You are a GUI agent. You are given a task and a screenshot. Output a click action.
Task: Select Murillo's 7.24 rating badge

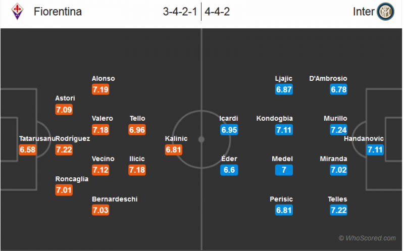click(x=338, y=130)
